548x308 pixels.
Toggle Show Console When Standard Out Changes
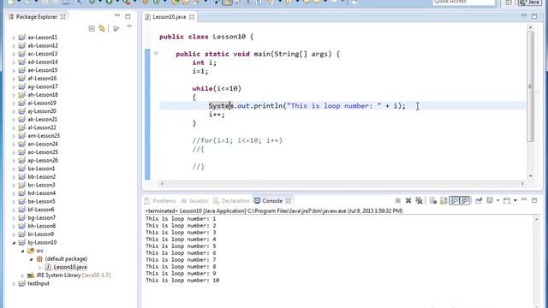pos(454,200)
